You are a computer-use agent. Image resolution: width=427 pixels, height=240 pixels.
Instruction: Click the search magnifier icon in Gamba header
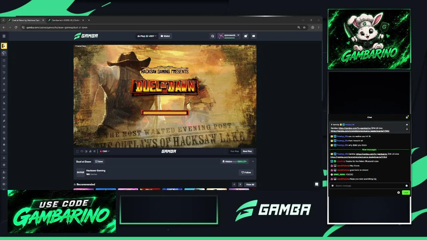212,36
